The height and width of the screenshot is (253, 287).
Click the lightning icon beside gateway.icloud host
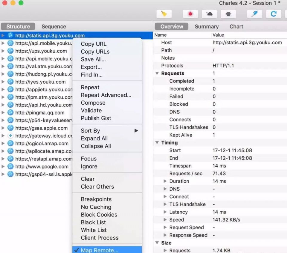[x=10, y=136]
